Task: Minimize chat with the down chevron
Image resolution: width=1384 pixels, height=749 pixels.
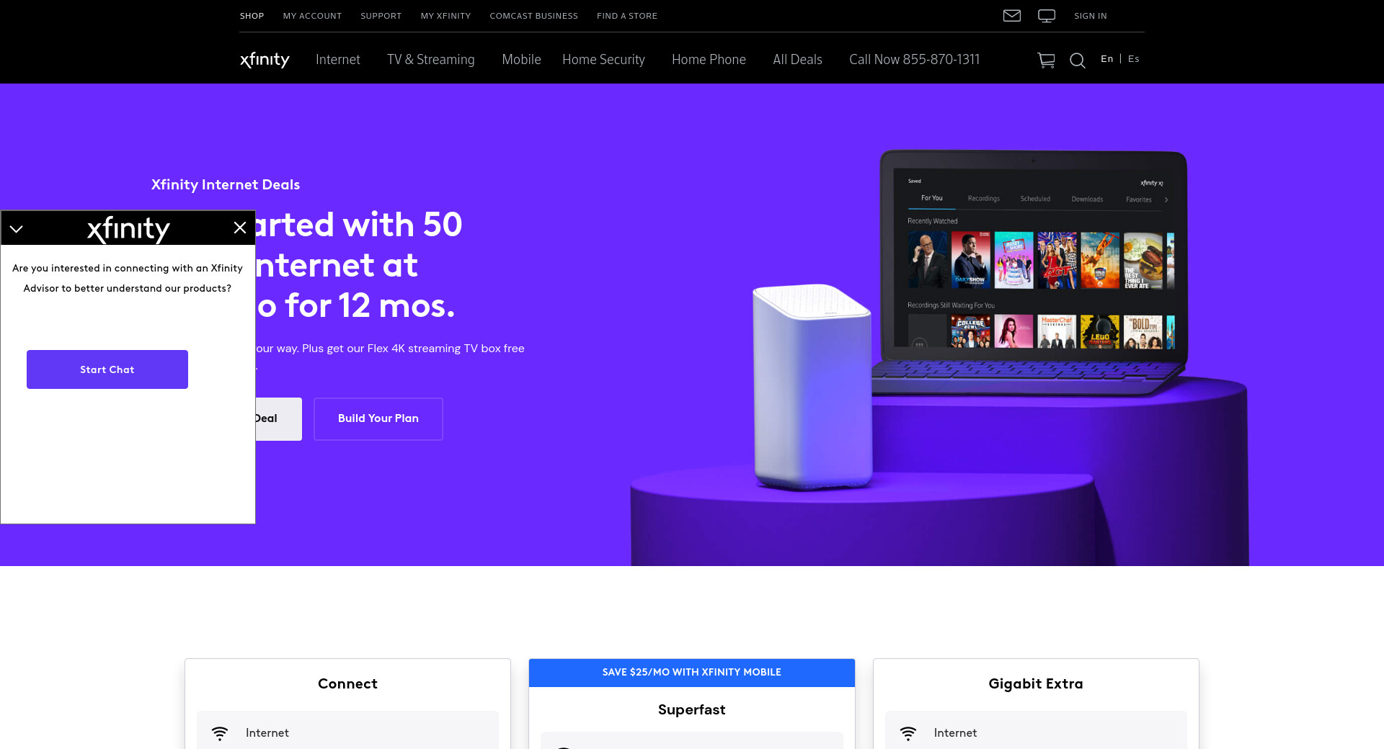Action: pos(17,229)
